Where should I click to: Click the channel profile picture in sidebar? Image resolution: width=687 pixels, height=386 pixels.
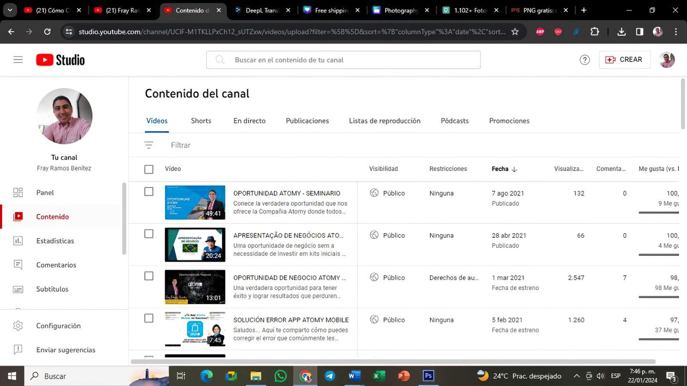(x=64, y=116)
